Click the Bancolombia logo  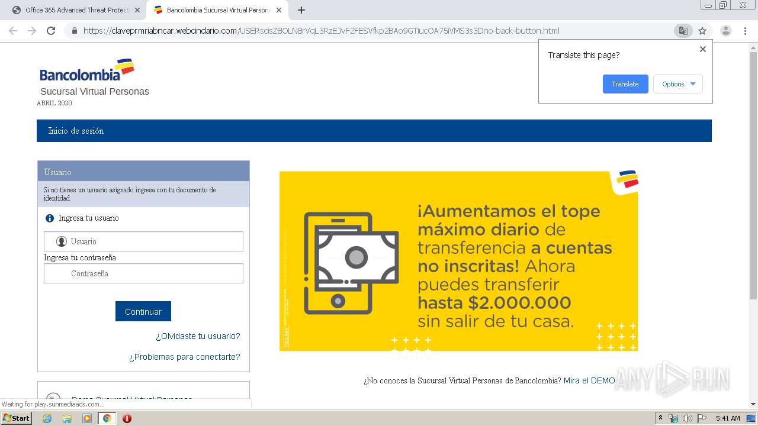(x=87, y=70)
